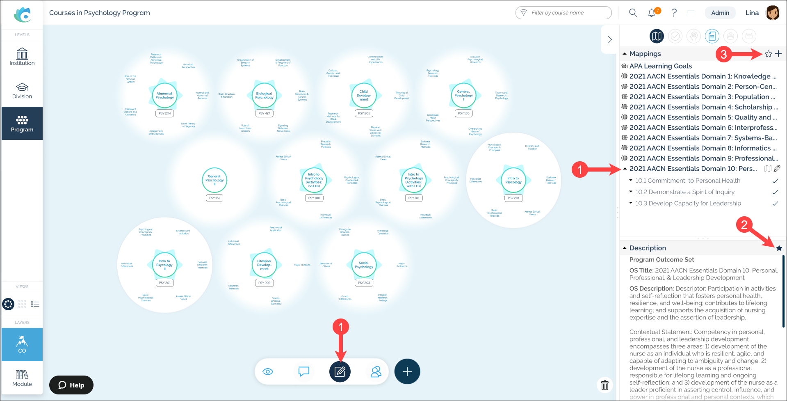Open the notifications bell icon
The width and height of the screenshot is (787, 401).
coord(651,13)
